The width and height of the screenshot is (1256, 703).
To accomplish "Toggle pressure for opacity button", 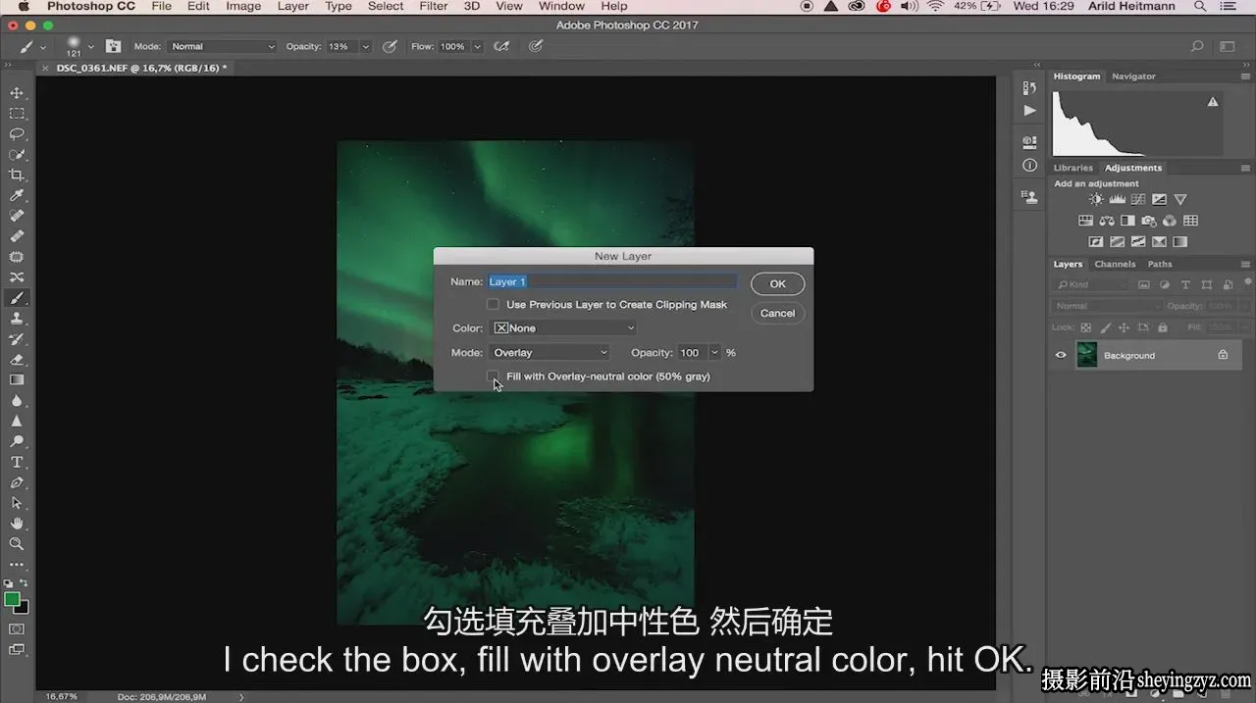I will coord(390,46).
